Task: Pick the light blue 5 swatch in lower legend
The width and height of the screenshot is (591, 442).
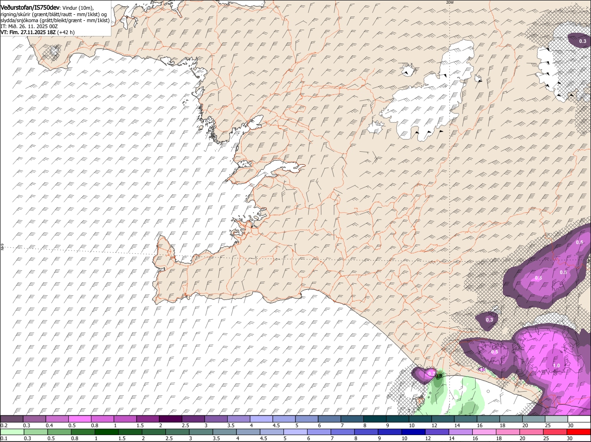Action: [x=295, y=432]
